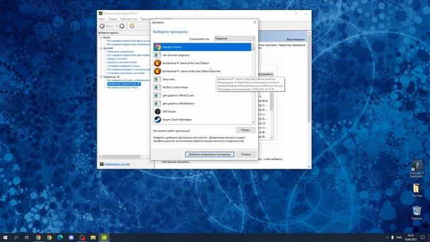Click Добавить выбранную программу button
This screenshot has width=430, height=242.
pos(210,154)
